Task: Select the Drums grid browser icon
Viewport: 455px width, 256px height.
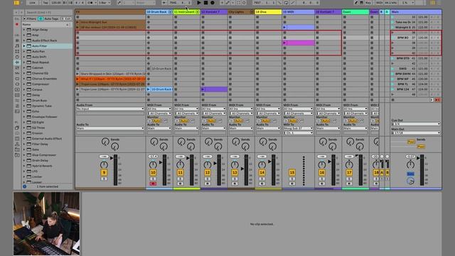Action: click(17, 51)
